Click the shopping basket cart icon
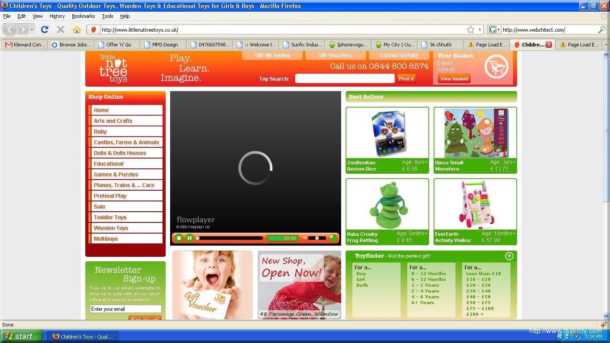The image size is (610, 343). 496,67
